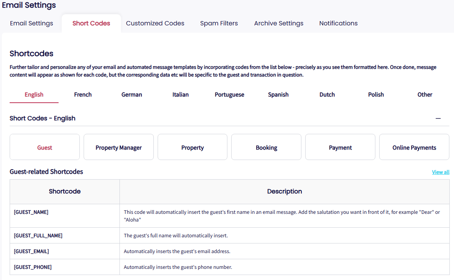The image size is (454, 280).
Task: Open the Customized Codes tab
Action: (x=155, y=23)
